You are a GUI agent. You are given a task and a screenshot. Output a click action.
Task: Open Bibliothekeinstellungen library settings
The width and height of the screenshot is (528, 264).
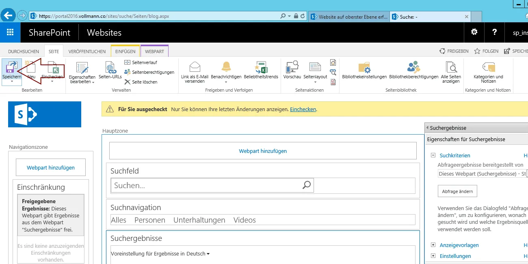(x=364, y=70)
